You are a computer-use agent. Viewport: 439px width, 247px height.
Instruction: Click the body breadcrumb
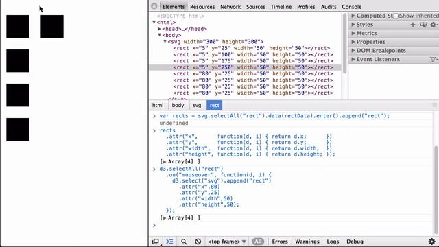click(178, 105)
